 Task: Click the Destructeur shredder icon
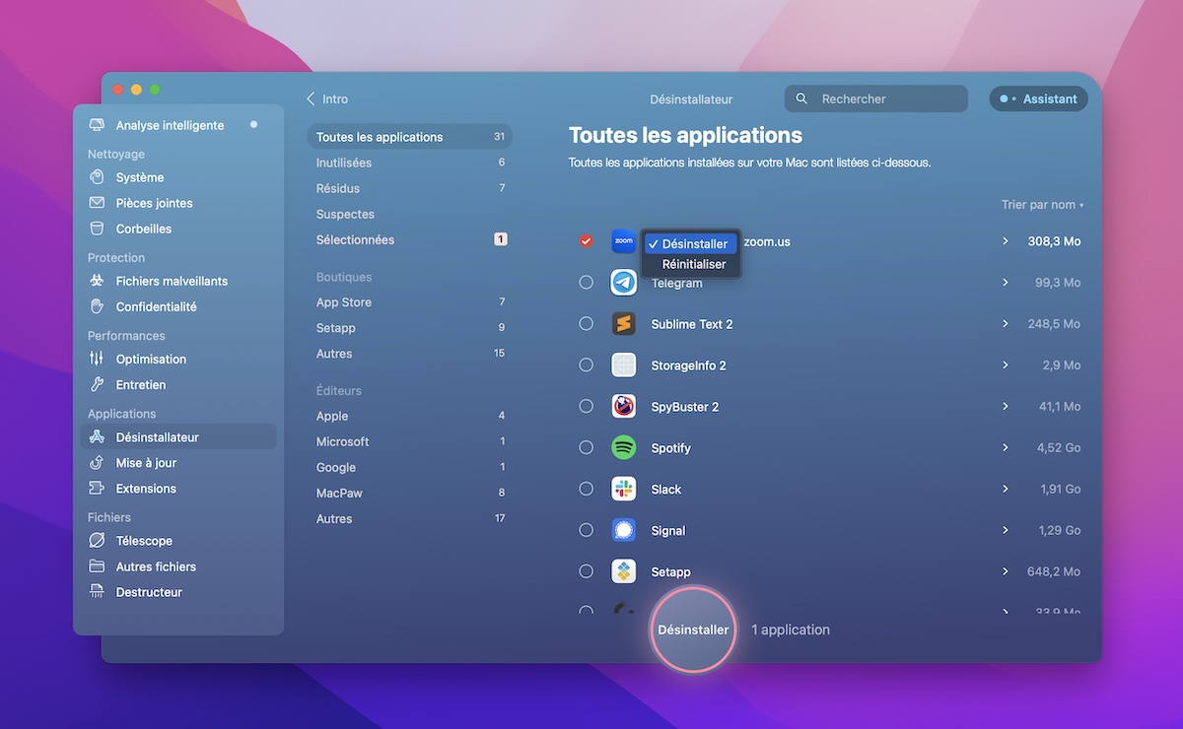coord(97,591)
